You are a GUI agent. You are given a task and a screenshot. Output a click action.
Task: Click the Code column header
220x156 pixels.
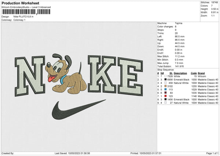tap(194, 73)
